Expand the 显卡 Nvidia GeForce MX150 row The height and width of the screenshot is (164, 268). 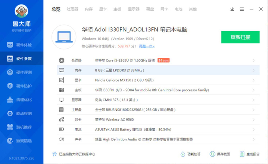click(x=158, y=80)
